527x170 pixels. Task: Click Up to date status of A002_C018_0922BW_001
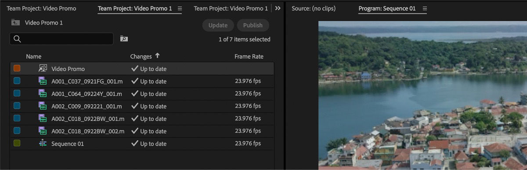click(x=149, y=119)
